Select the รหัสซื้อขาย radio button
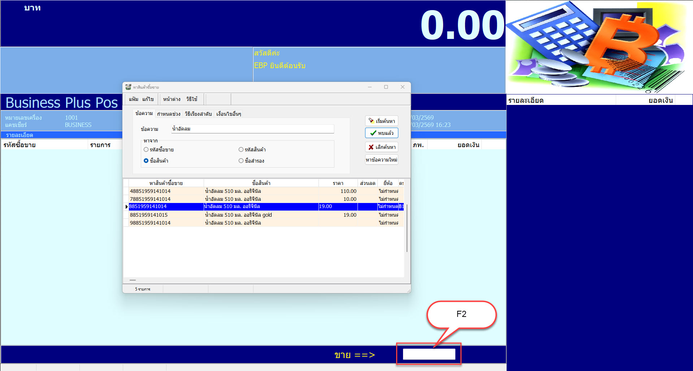The image size is (693, 371). [x=146, y=150]
